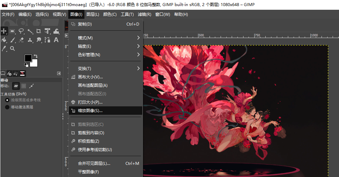
Task: Choose the Text tool
Action: 56,40
